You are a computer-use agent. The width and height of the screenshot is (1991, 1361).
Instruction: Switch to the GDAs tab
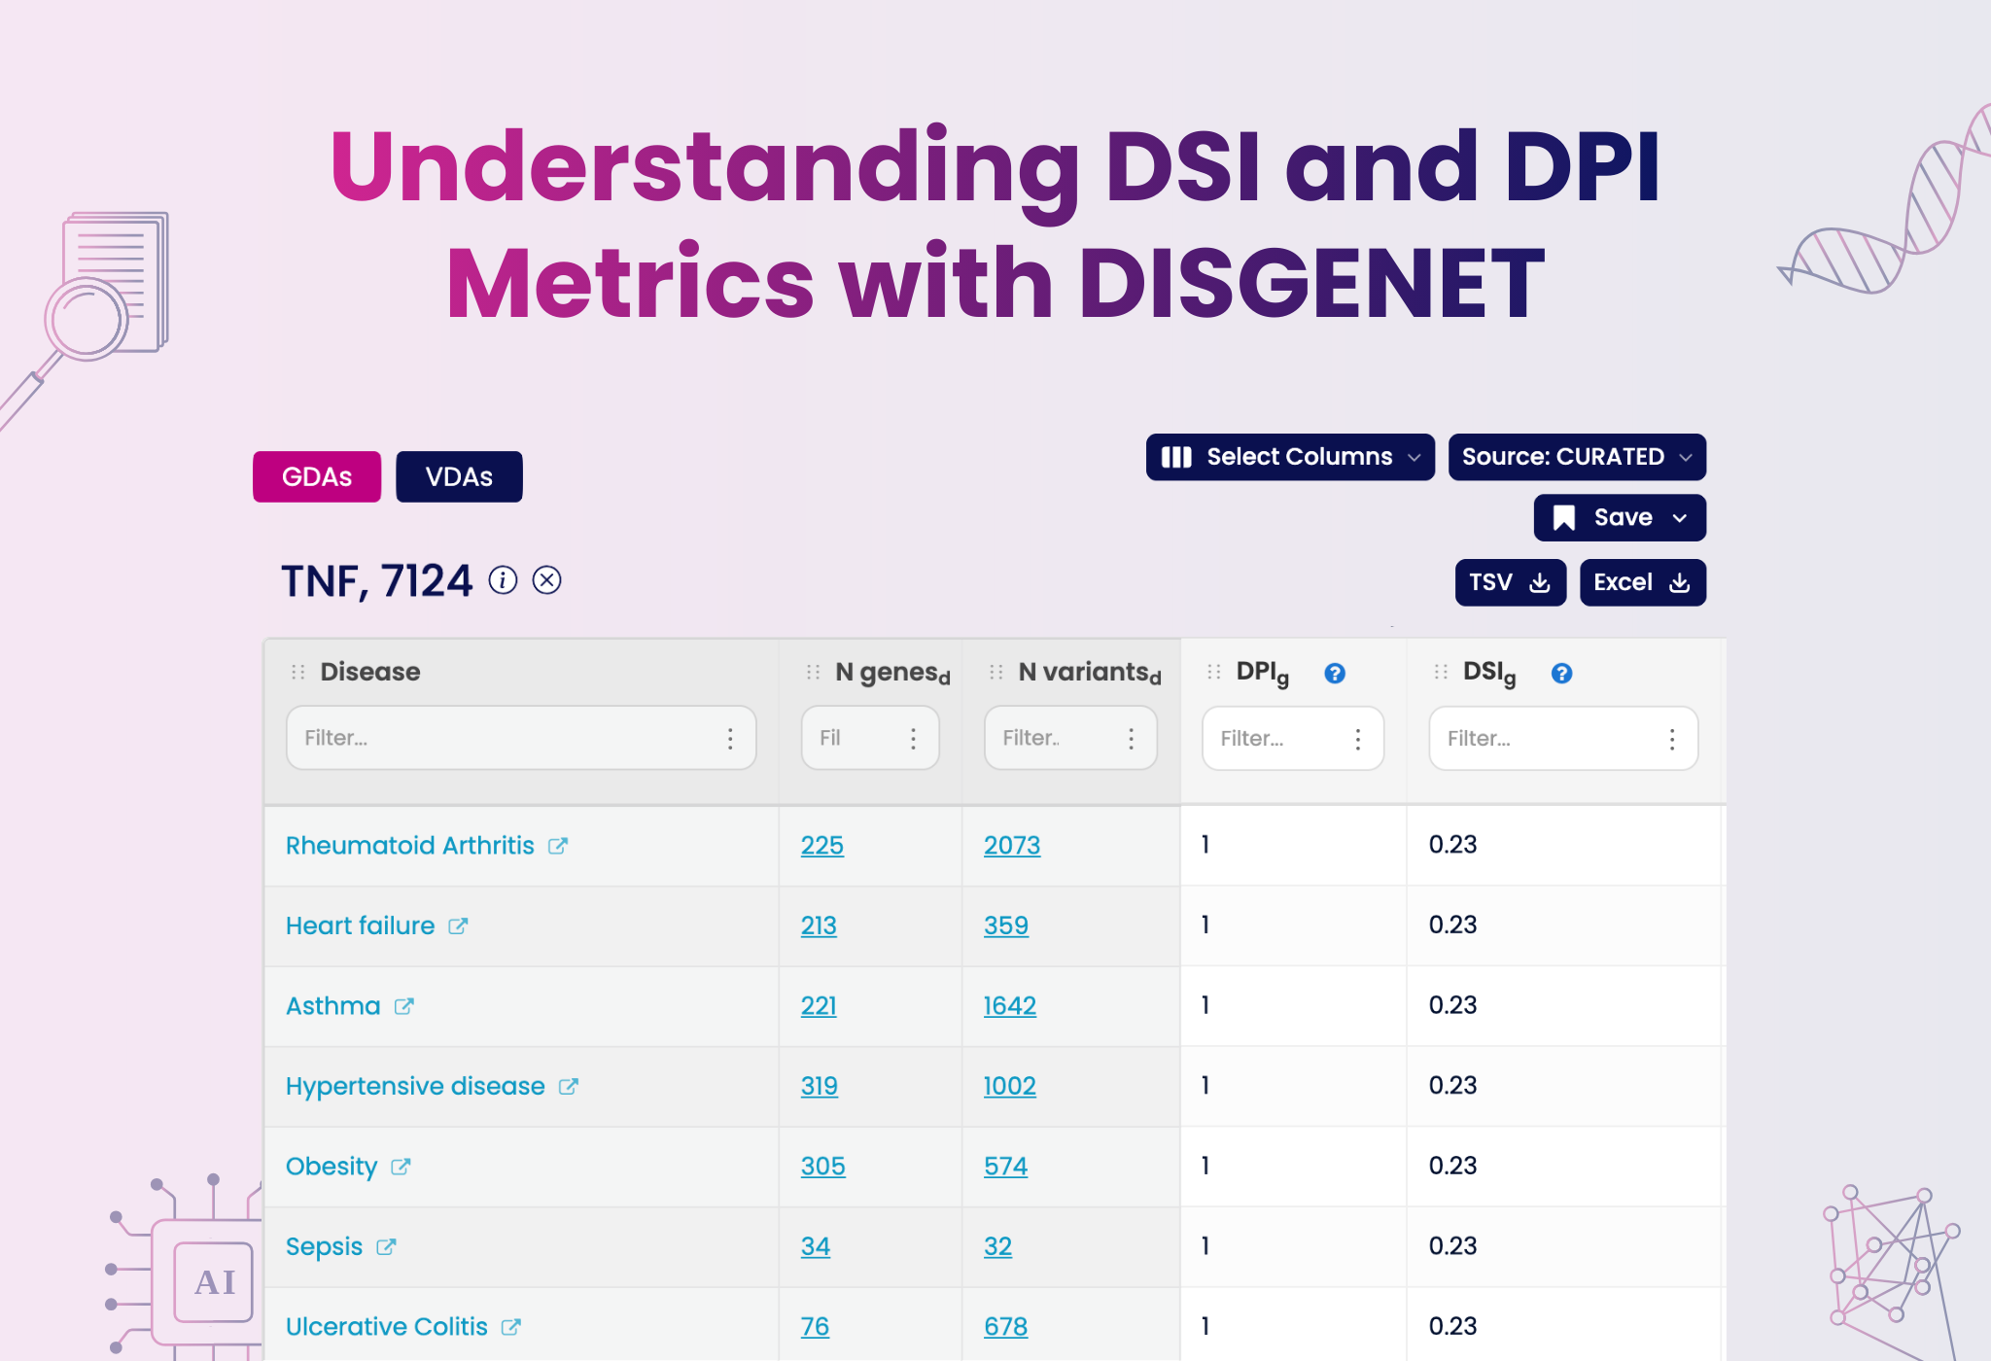pos(316,476)
